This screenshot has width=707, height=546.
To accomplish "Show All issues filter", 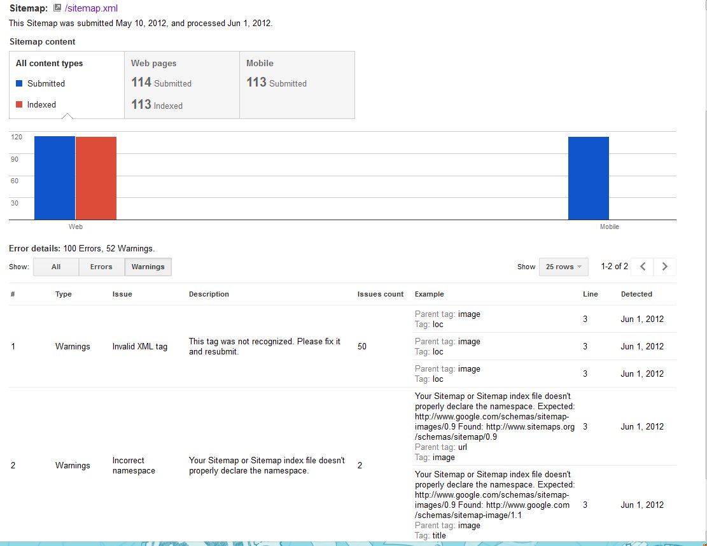I will 56,267.
